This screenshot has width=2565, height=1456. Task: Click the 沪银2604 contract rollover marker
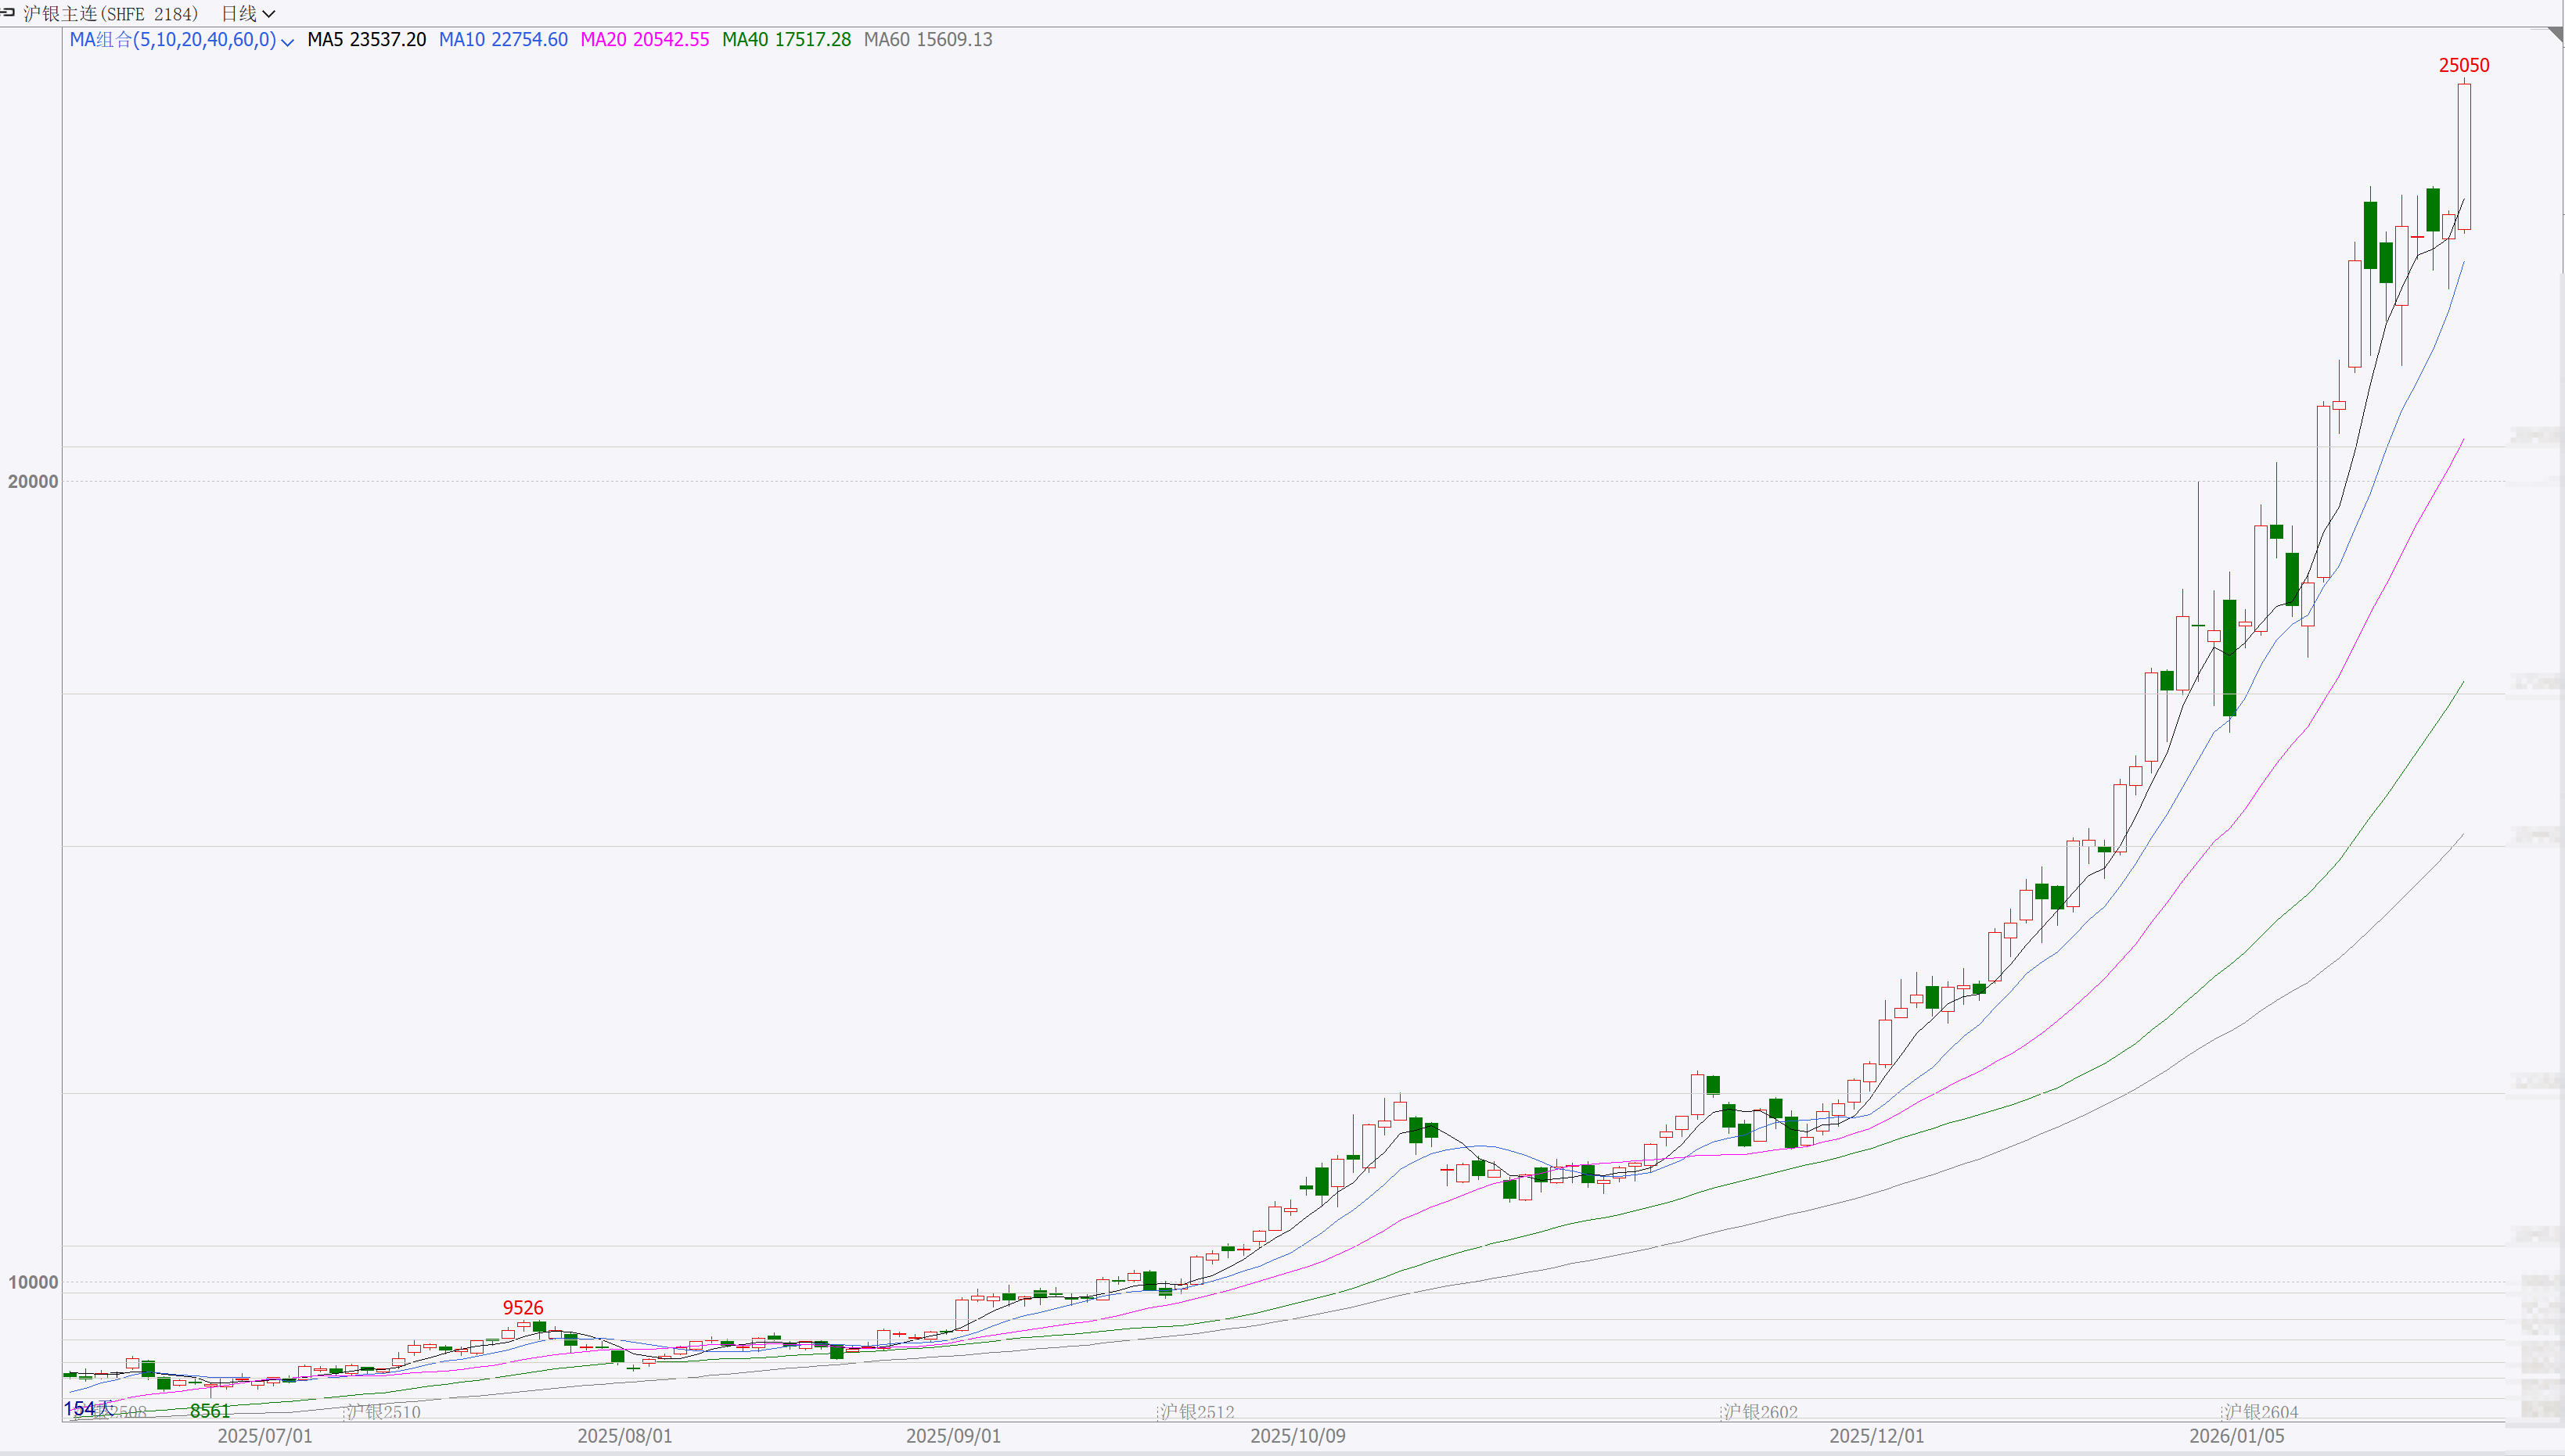tap(2260, 1412)
